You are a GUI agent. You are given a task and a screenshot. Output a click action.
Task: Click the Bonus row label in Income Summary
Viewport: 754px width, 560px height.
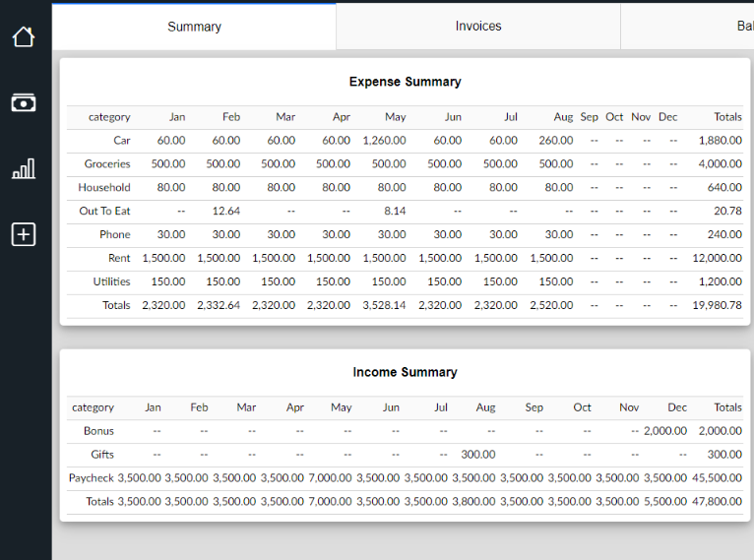click(98, 431)
